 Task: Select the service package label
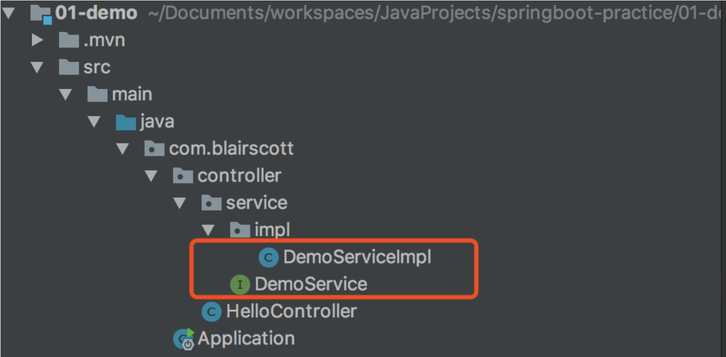coord(257,203)
